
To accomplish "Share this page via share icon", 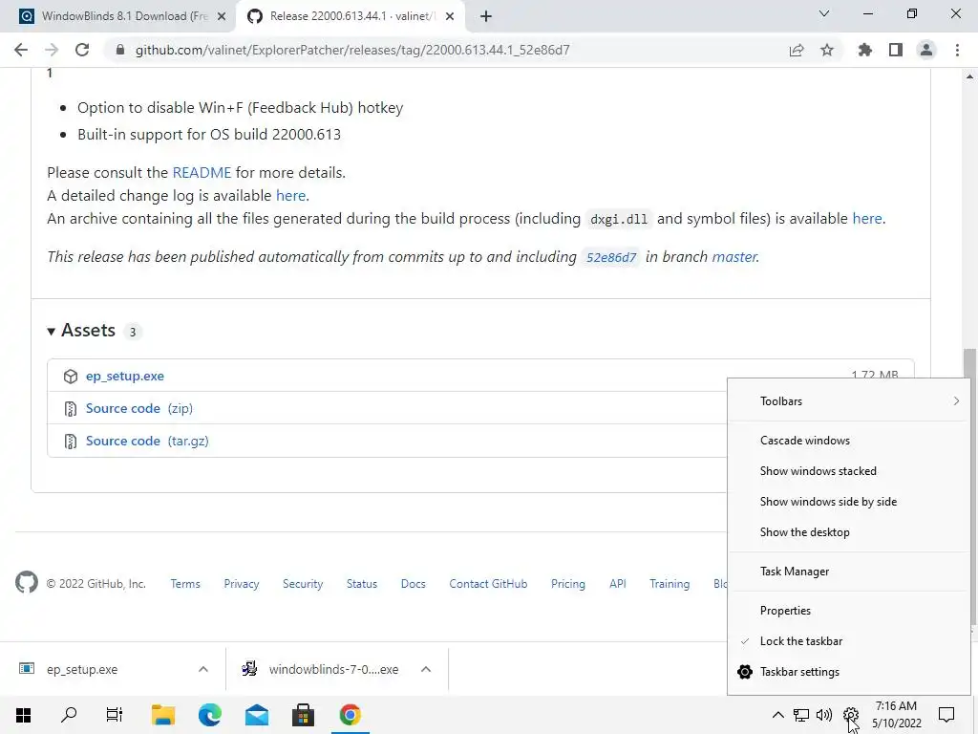I will (x=797, y=50).
